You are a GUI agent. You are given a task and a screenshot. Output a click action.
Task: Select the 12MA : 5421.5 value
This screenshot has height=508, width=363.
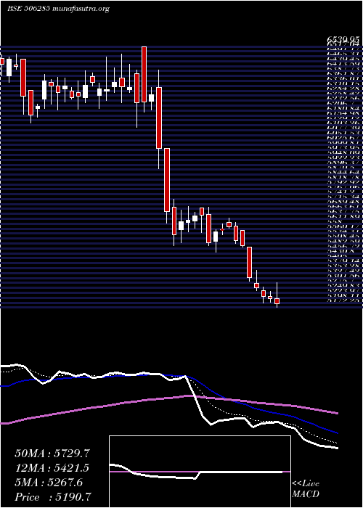click(x=52, y=468)
